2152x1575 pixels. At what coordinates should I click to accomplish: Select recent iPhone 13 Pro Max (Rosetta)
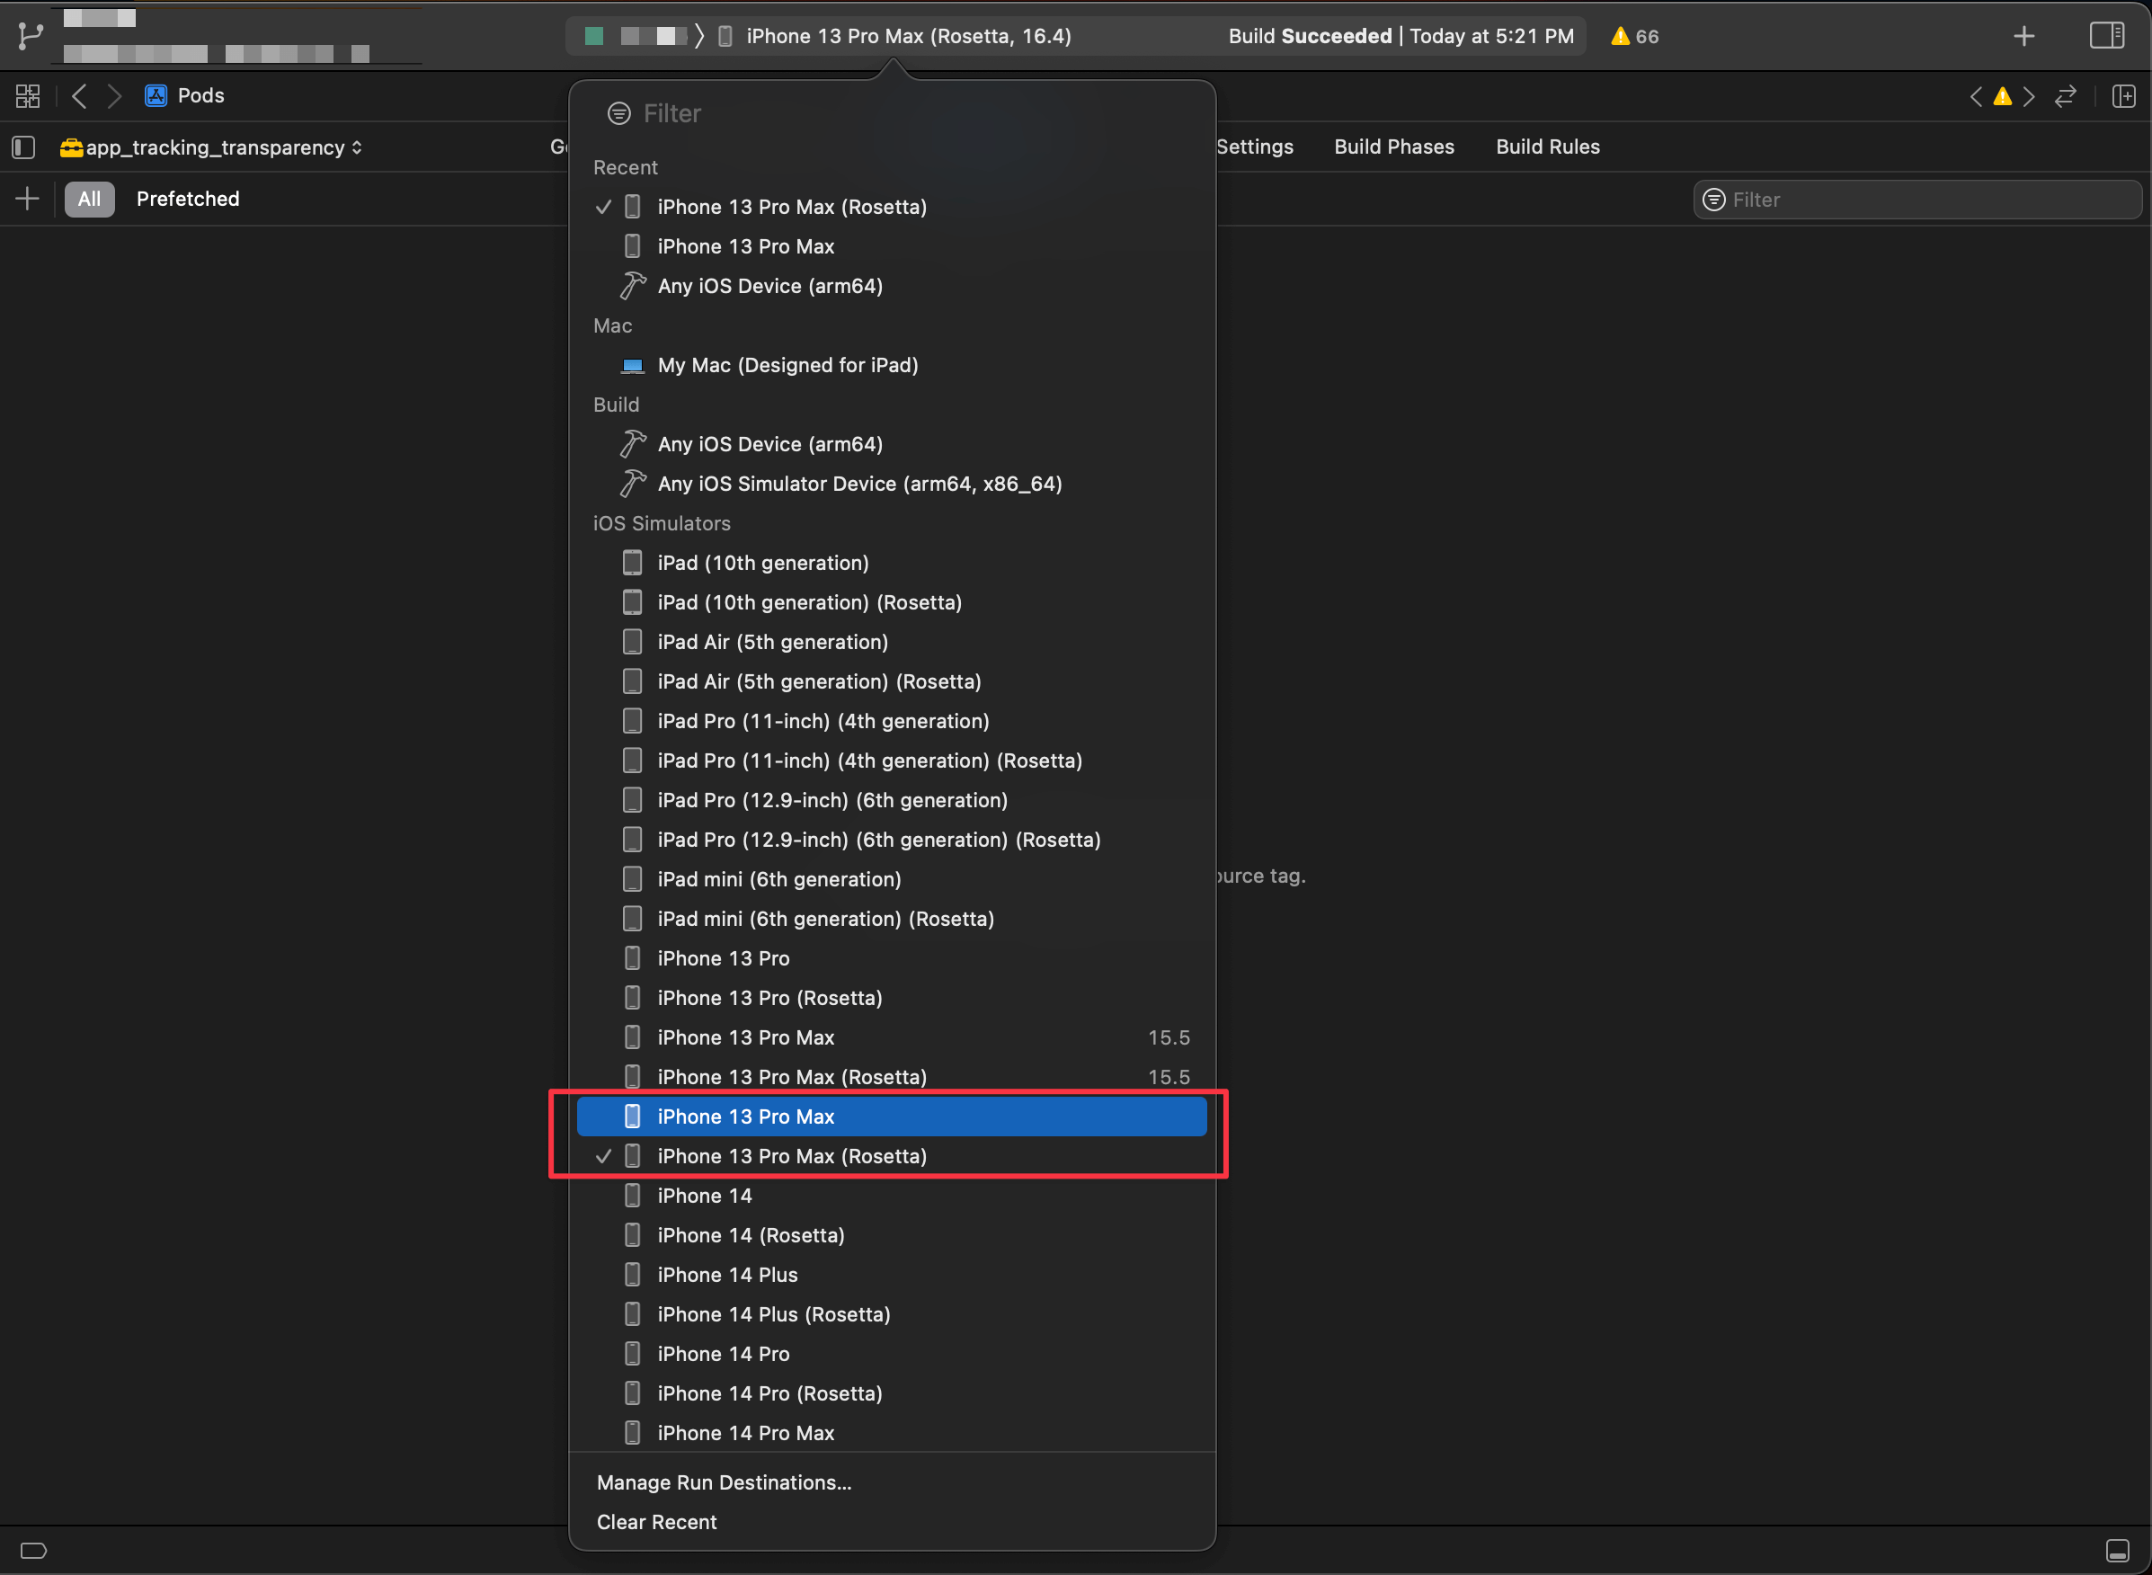(x=891, y=207)
